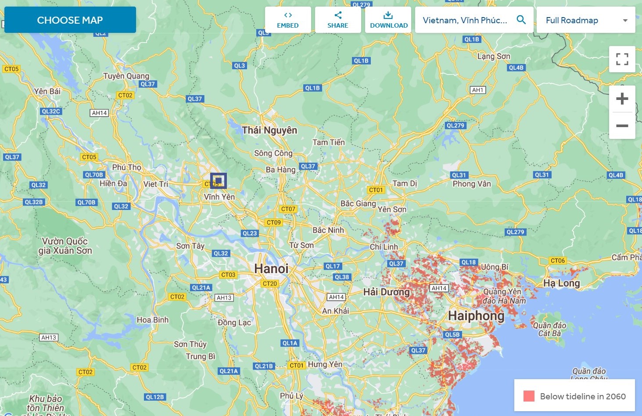Viewport: 642px width, 416px height.
Task: Click the CT01 highway shield near Bắc Giang
Action: (376, 190)
